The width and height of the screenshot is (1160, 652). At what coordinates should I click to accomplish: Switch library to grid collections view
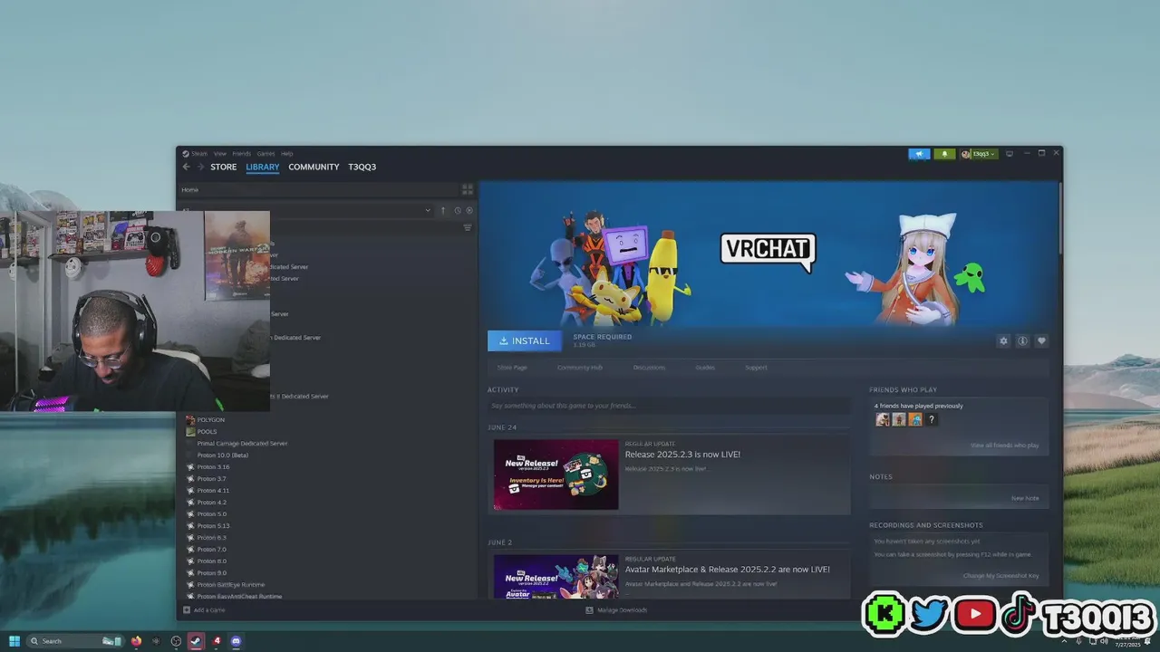pyautogui.click(x=468, y=190)
